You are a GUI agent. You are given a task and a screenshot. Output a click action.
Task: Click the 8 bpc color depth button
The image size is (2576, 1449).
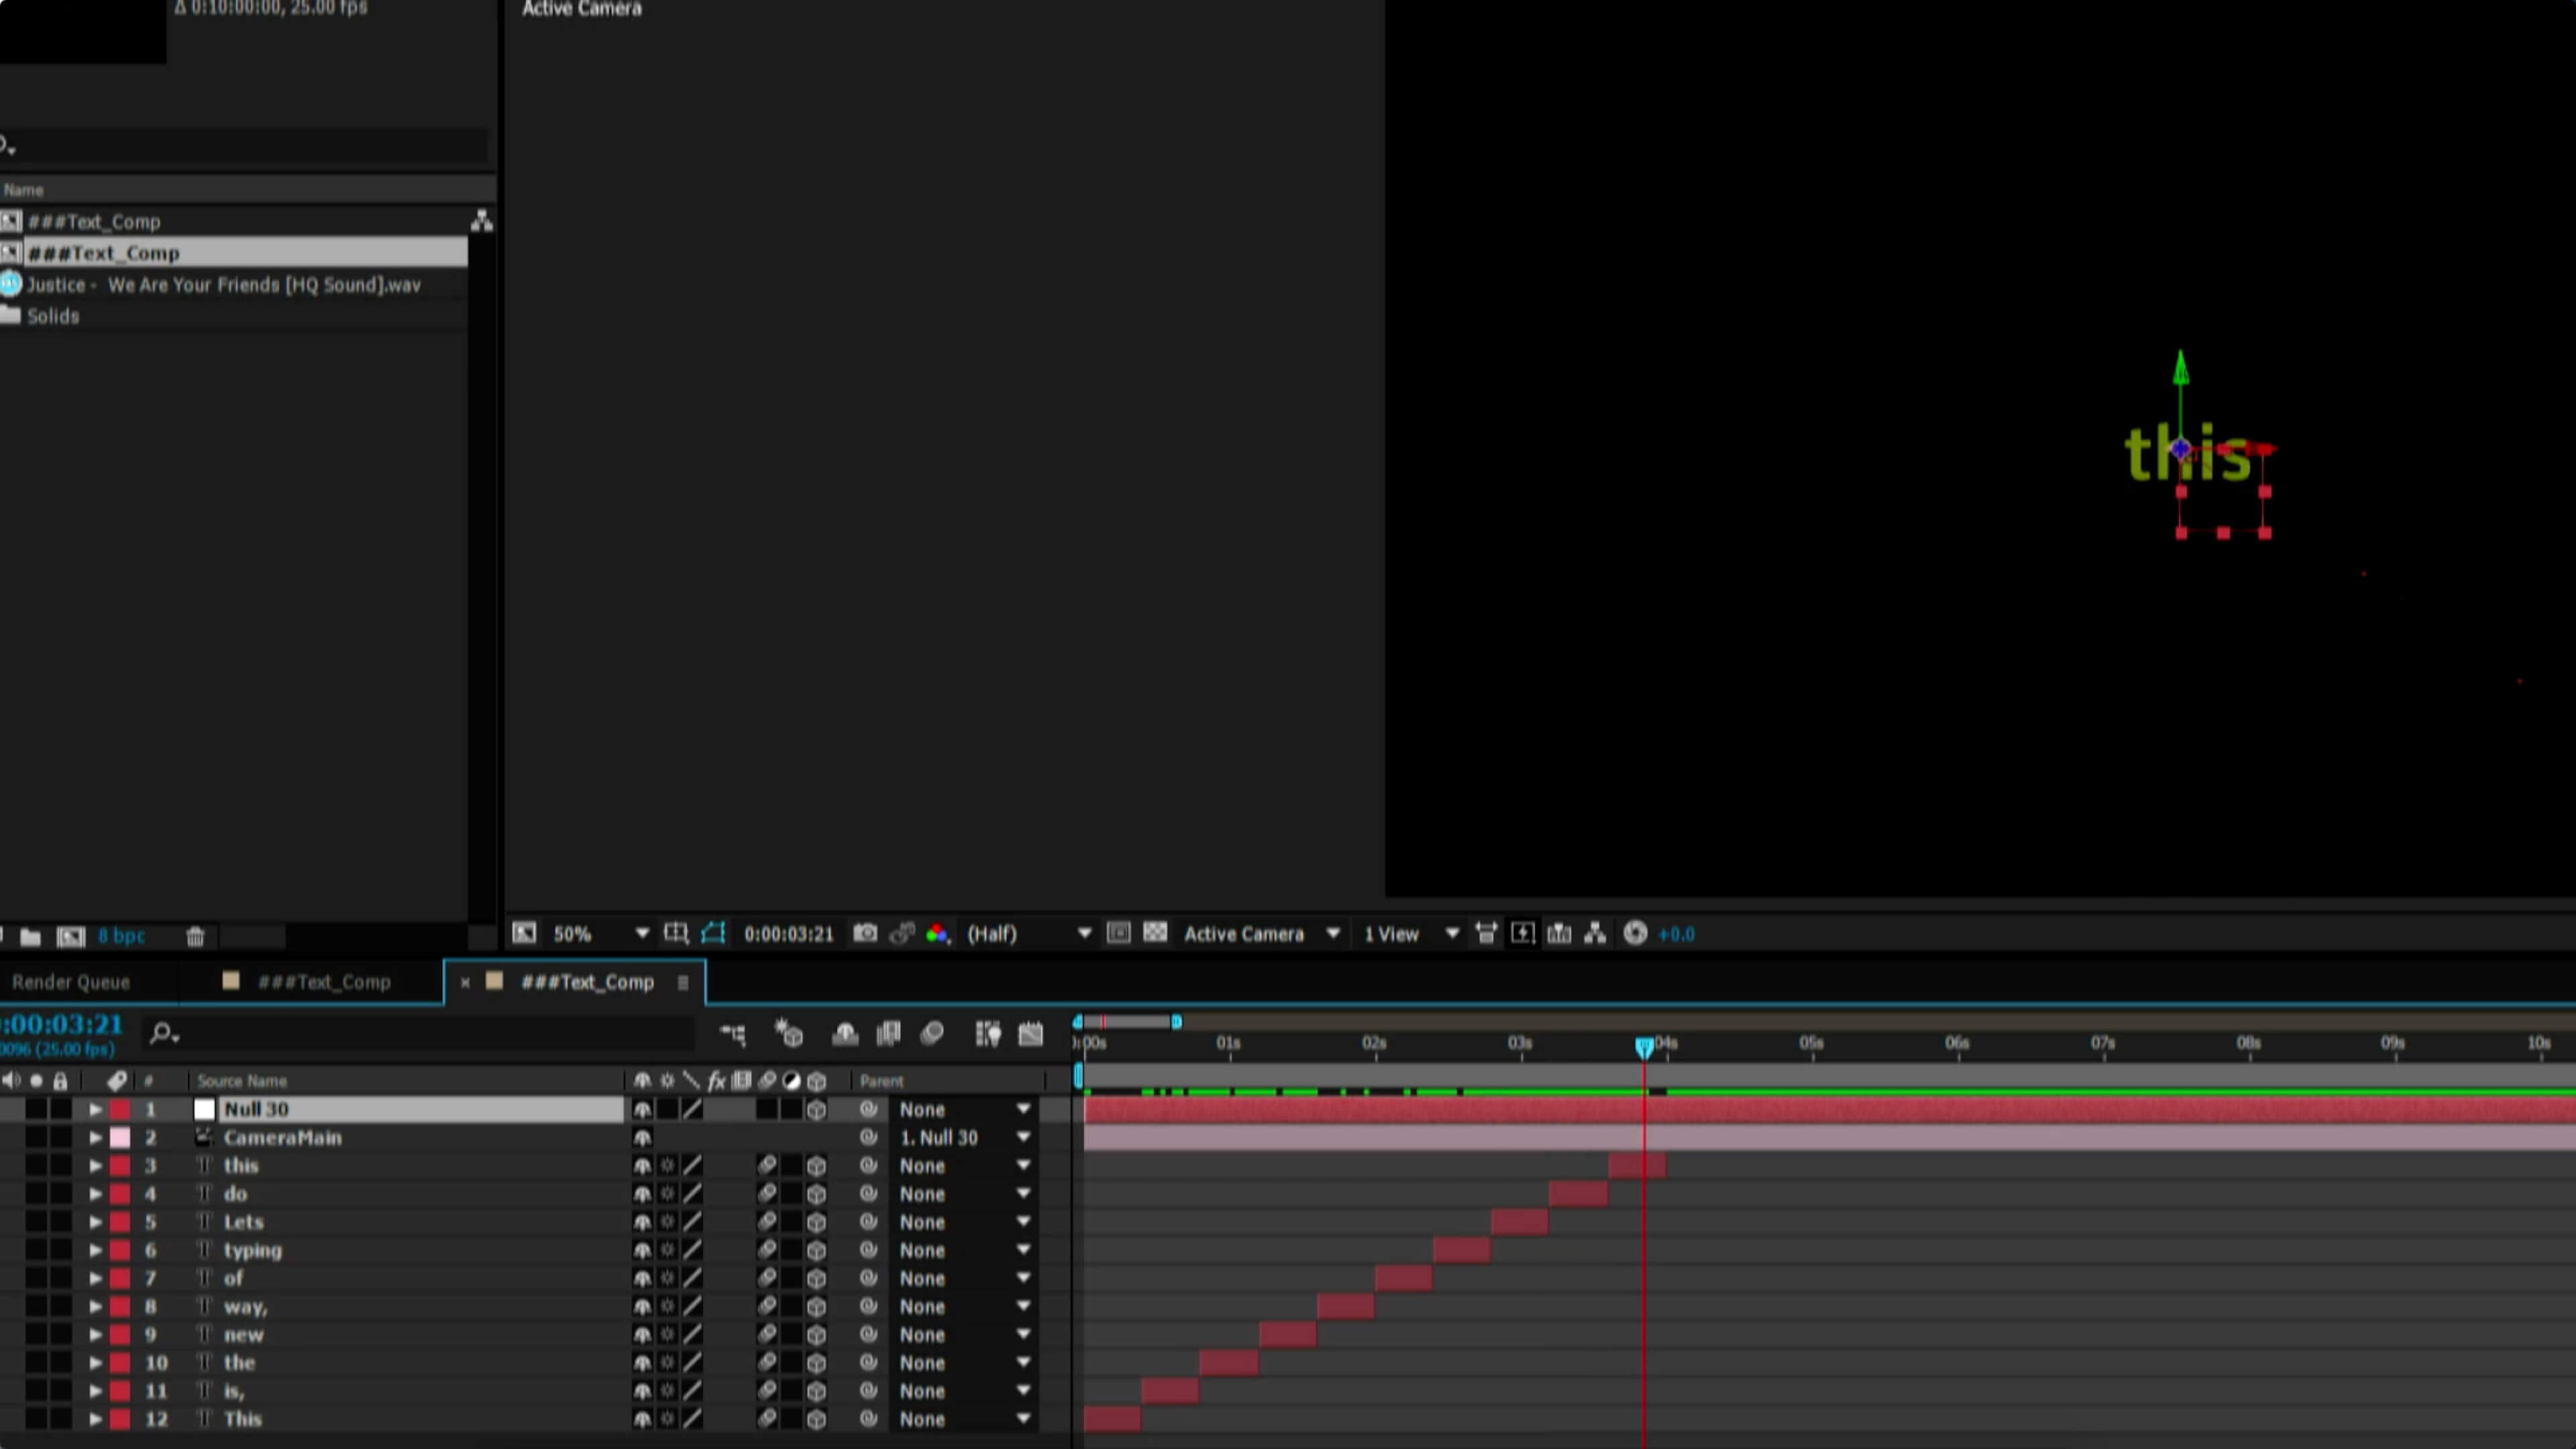[x=121, y=936]
